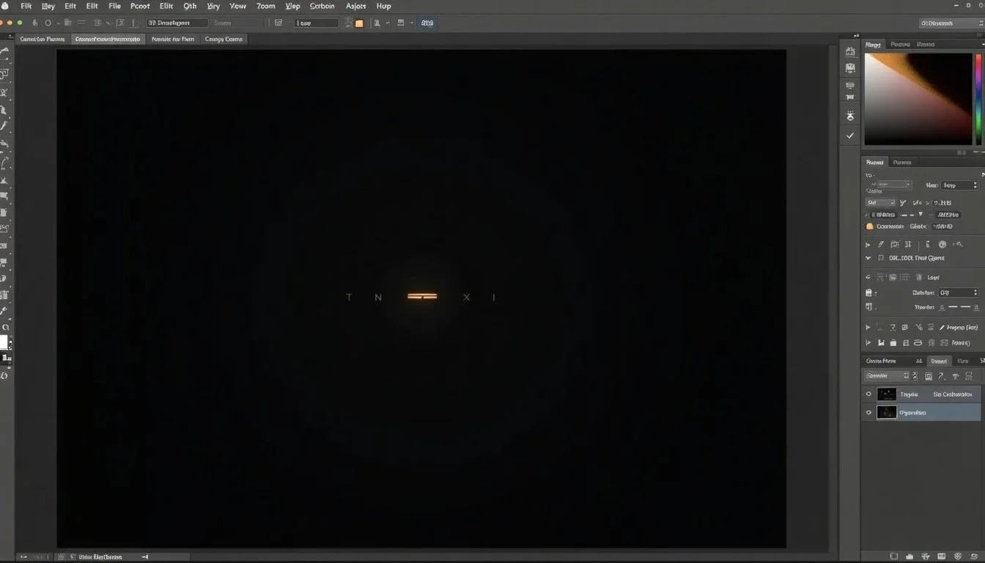This screenshot has height=563, width=985.
Task: Click the white foreground color swatch in the left toolbar
Action: click(4, 342)
